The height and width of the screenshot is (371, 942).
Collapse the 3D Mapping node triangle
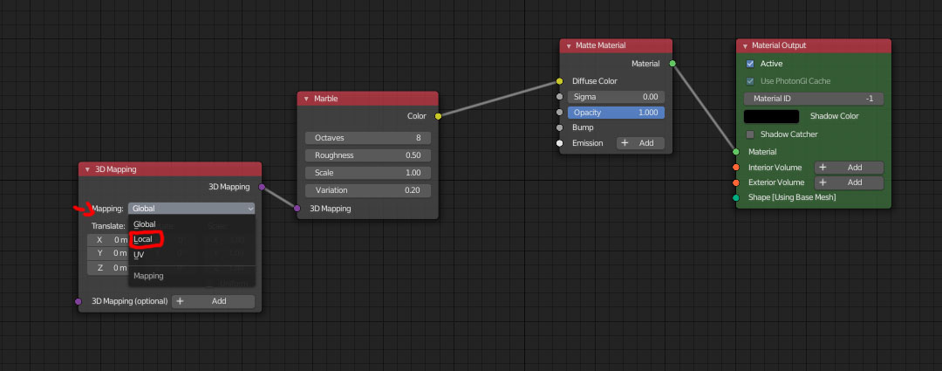coord(86,169)
